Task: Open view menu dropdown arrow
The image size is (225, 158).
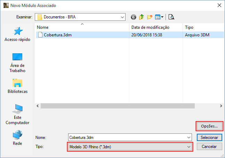Action: 162,17
